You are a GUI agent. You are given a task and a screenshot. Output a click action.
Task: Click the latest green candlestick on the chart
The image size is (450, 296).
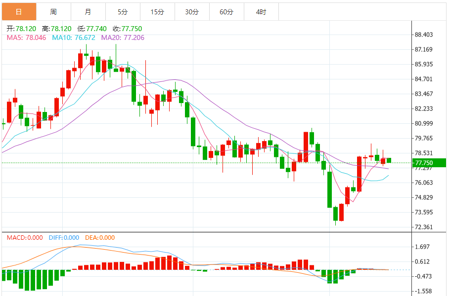[x=389, y=160]
